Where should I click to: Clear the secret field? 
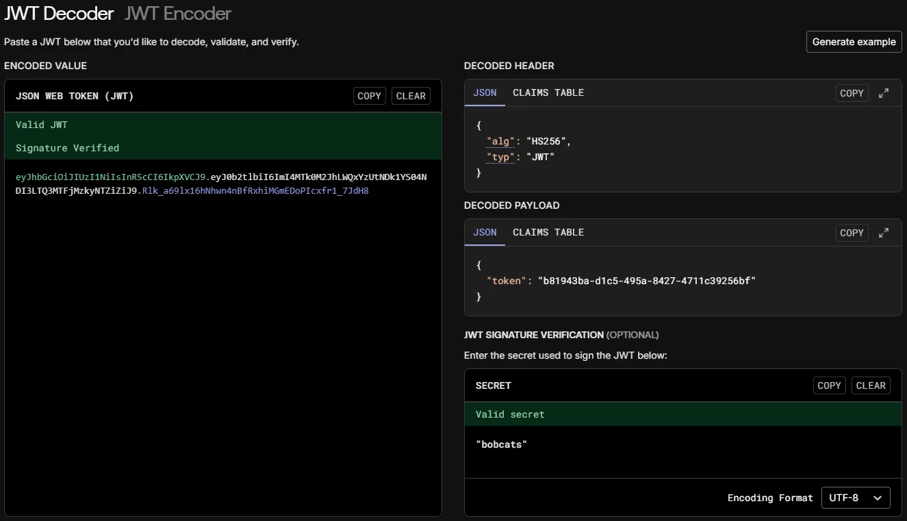pyautogui.click(x=871, y=385)
